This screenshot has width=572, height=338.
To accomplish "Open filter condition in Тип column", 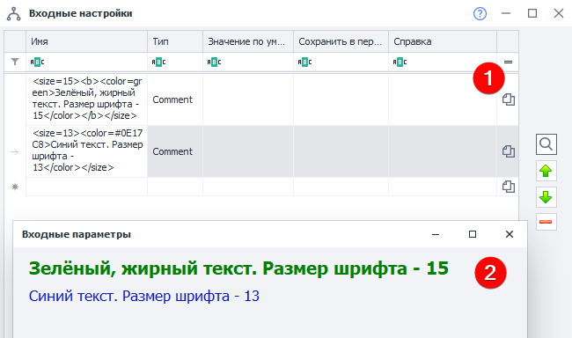I will coord(158,62).
